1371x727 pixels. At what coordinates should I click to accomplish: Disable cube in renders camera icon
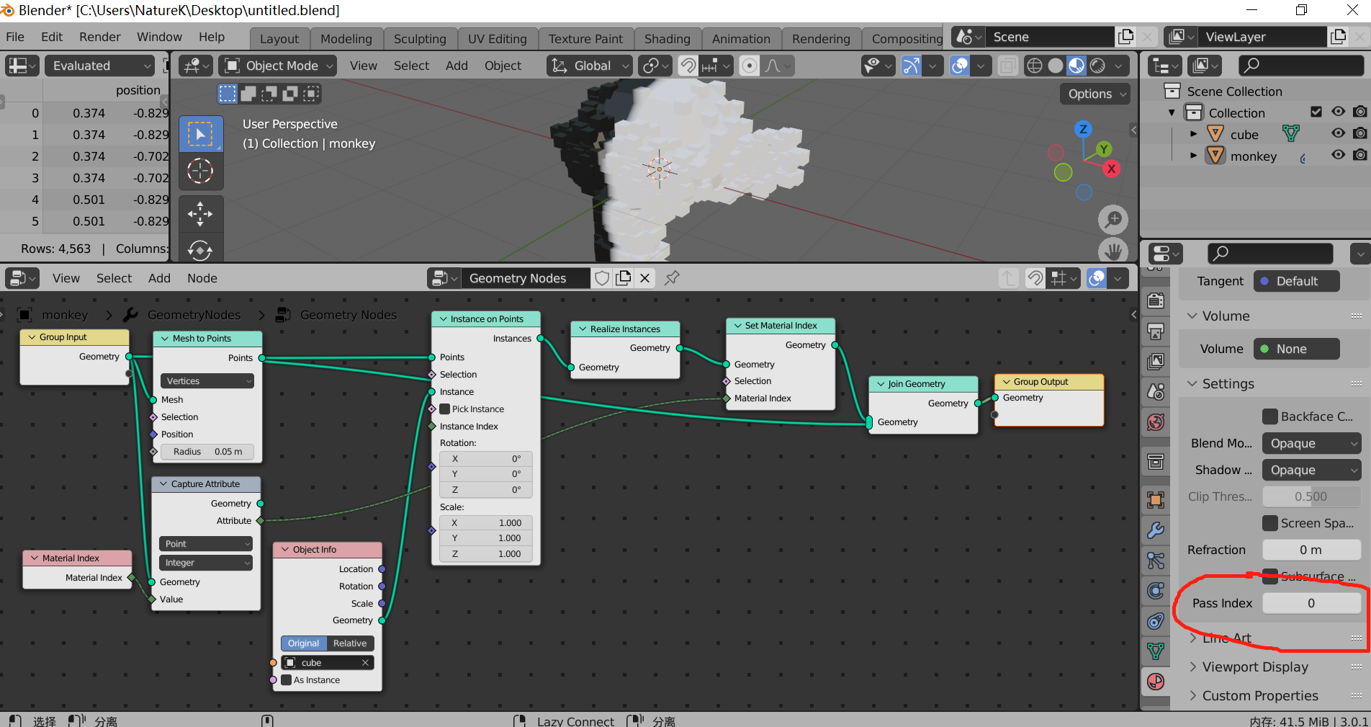tap(1360, 133)
